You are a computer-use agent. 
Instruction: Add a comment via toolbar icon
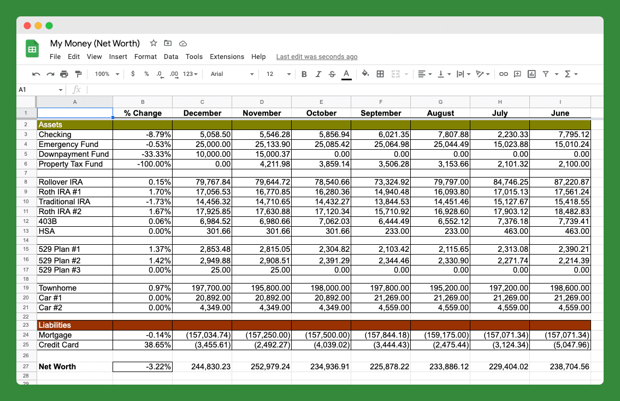tap(517, 74)
